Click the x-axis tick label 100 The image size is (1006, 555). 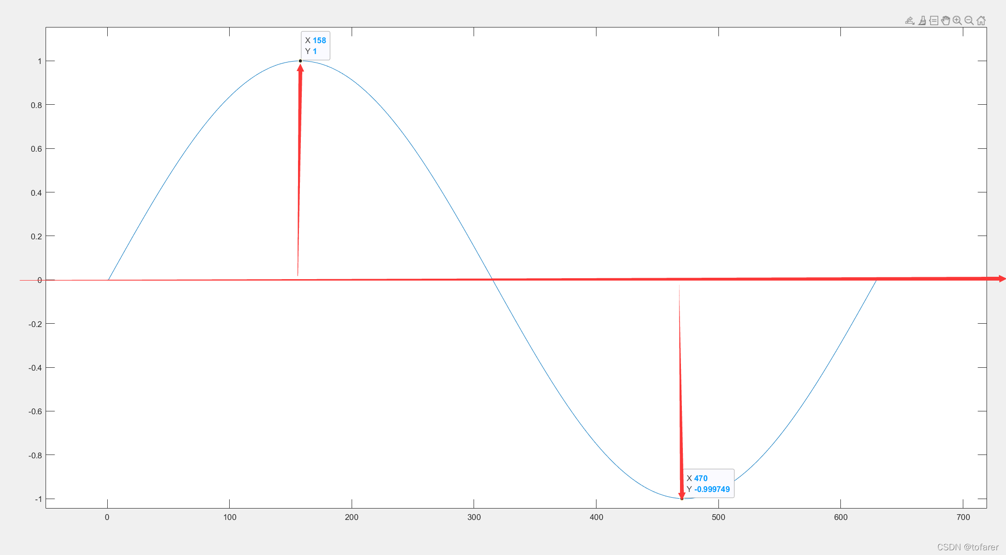pos(230,517)
